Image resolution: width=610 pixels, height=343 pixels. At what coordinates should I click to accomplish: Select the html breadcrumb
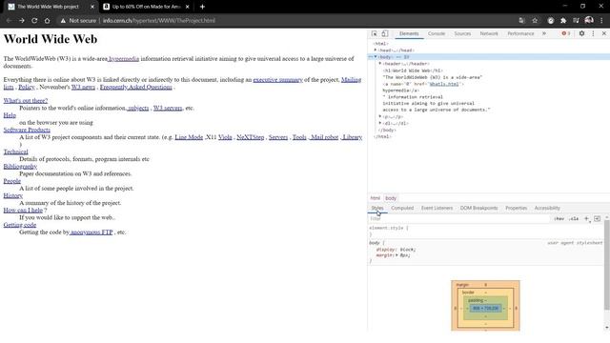pyautogui.click(x=375, y=198)
